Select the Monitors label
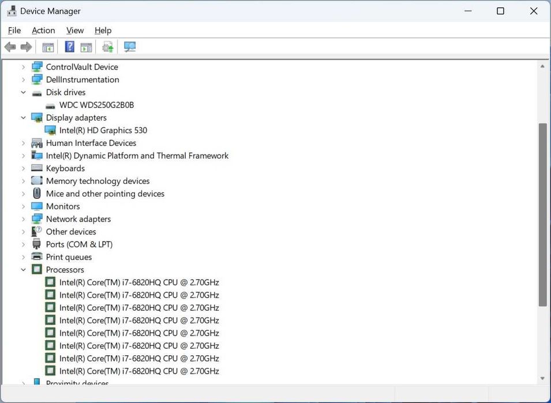This screenshot has height=403, width=551. tap(63, 206)
